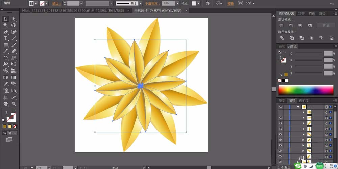Click Divide in the Pathfinder row

(x=282, y=38)
